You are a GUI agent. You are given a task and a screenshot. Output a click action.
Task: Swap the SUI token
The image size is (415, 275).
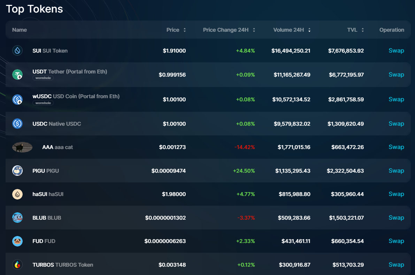pyautogui.click(x=396, y=51)
